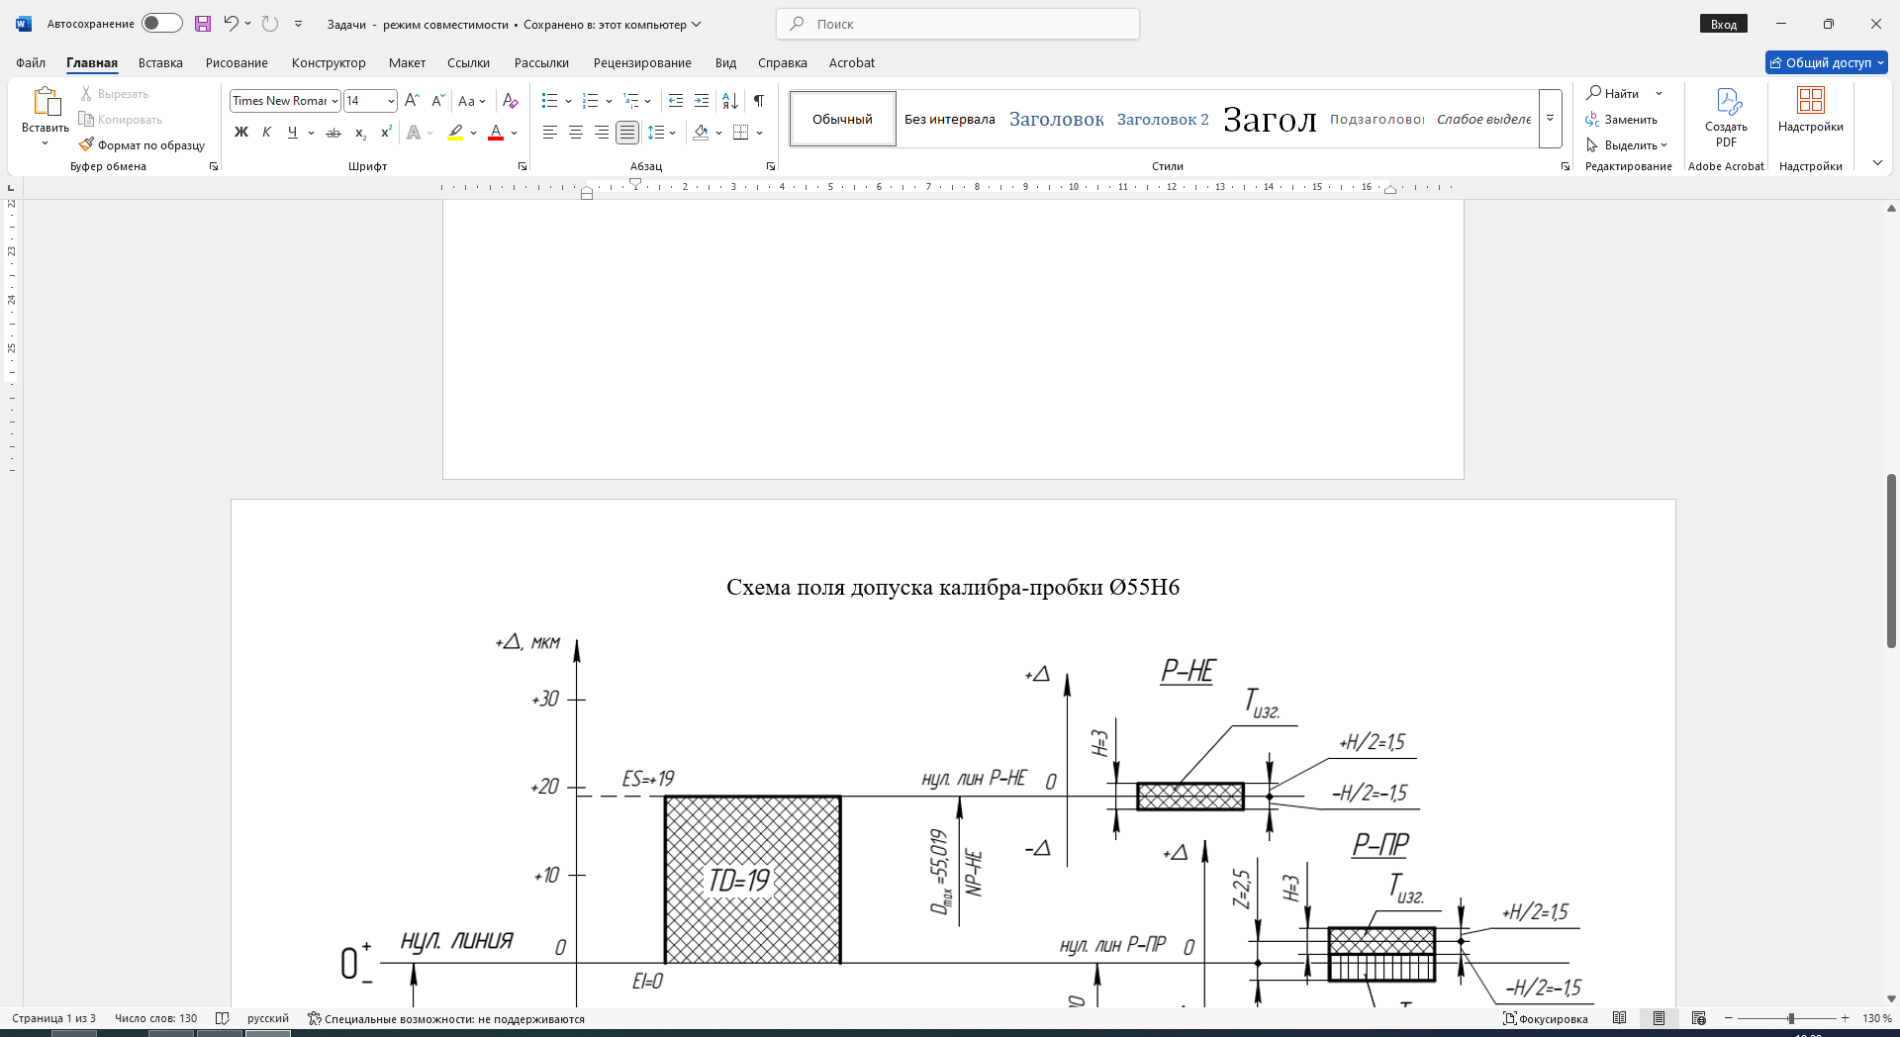The height and width of the screenshot is (1037, 1900).
Task: Expand the bullet list dropdown arrow
Action: (x=568, y=101)
